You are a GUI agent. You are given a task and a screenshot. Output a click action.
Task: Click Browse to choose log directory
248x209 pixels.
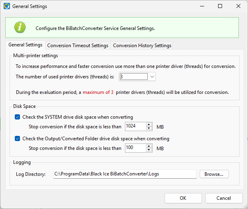[x=214, y=174]
